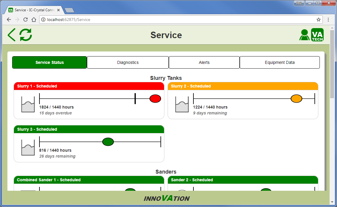Click the green Slurry 3 progress marker
Image resolution: width=337 pixels, height=207 pixels.
point(108,142)
